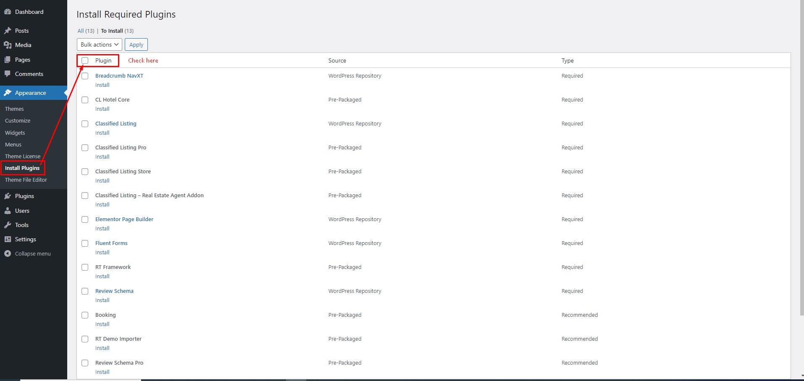Click Install under Elementor Page Builder

click(102, 228)
